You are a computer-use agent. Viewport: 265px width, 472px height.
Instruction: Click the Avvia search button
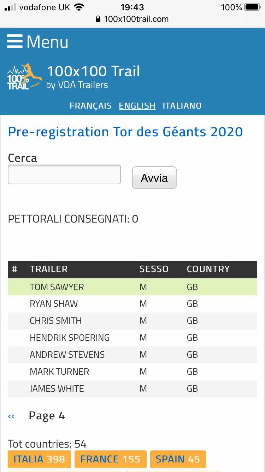point(154,178)
